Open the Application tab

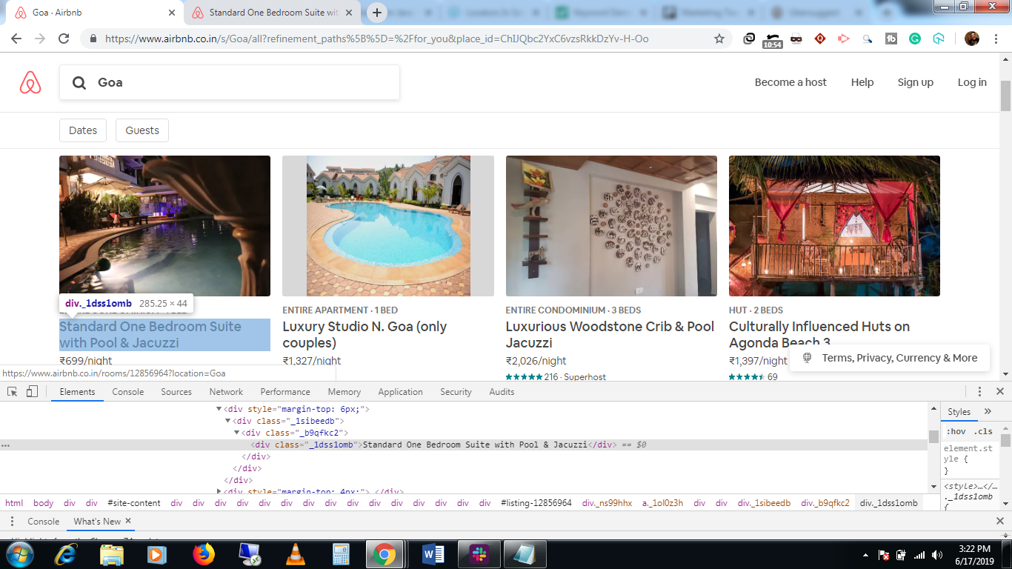401,392
